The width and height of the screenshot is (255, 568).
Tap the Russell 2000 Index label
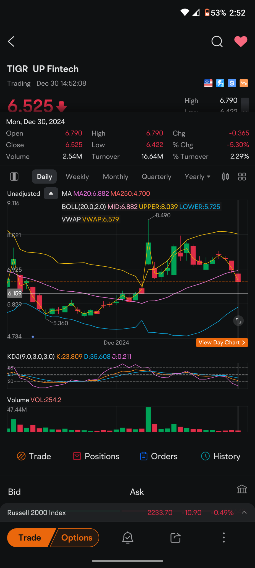[37, 513]
